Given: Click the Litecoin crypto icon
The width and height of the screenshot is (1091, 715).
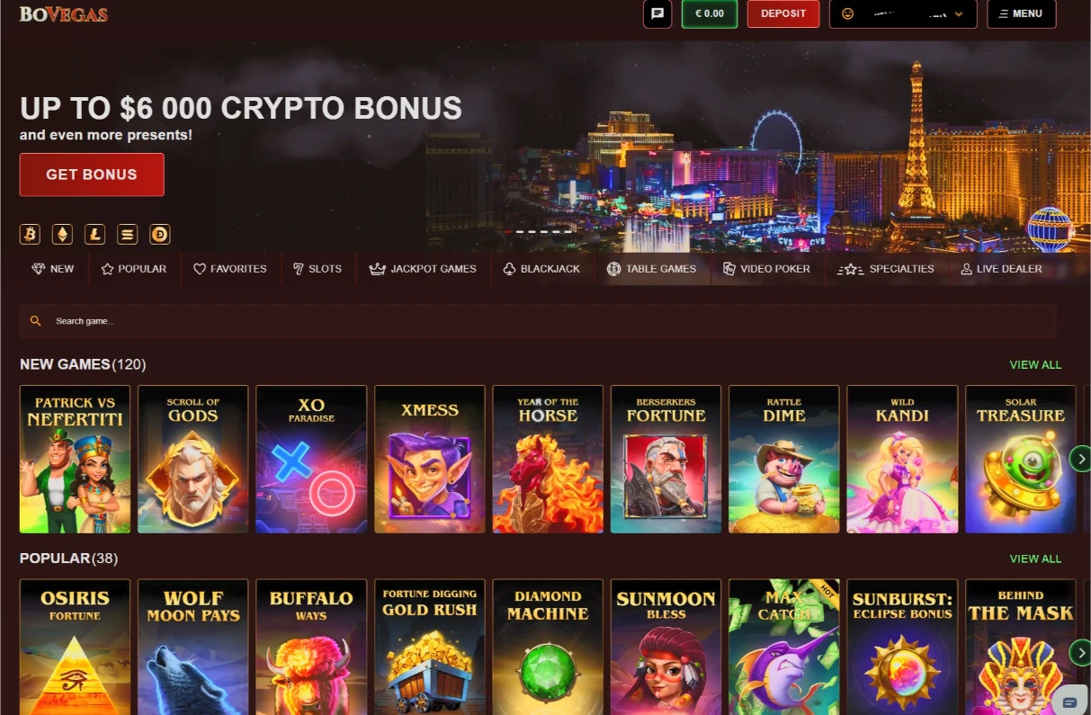Looking at the screenshot, I should coord(95,235).
